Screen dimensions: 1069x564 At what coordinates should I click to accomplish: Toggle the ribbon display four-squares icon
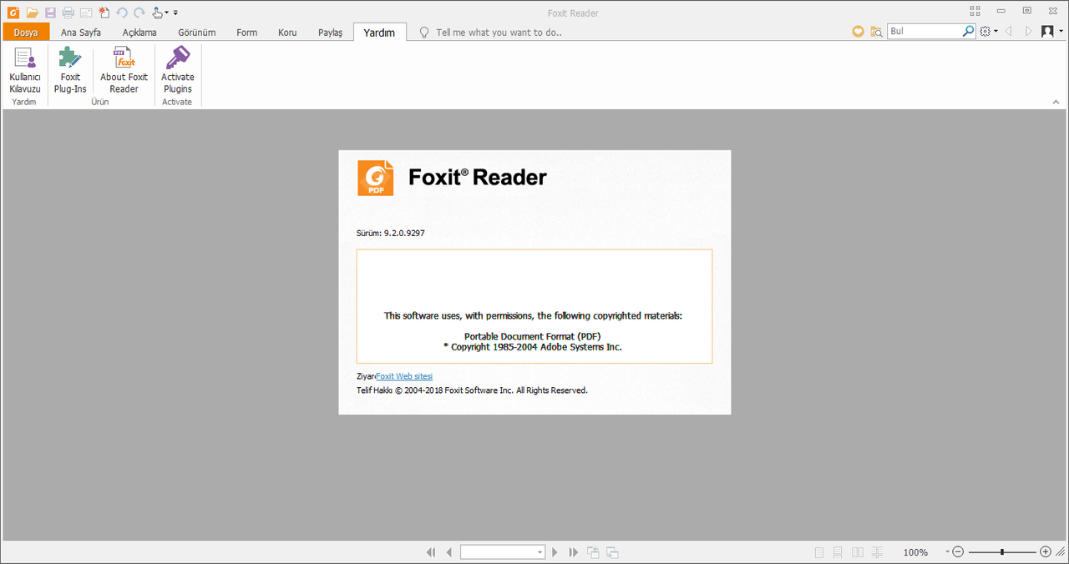(x=975, y=12)
